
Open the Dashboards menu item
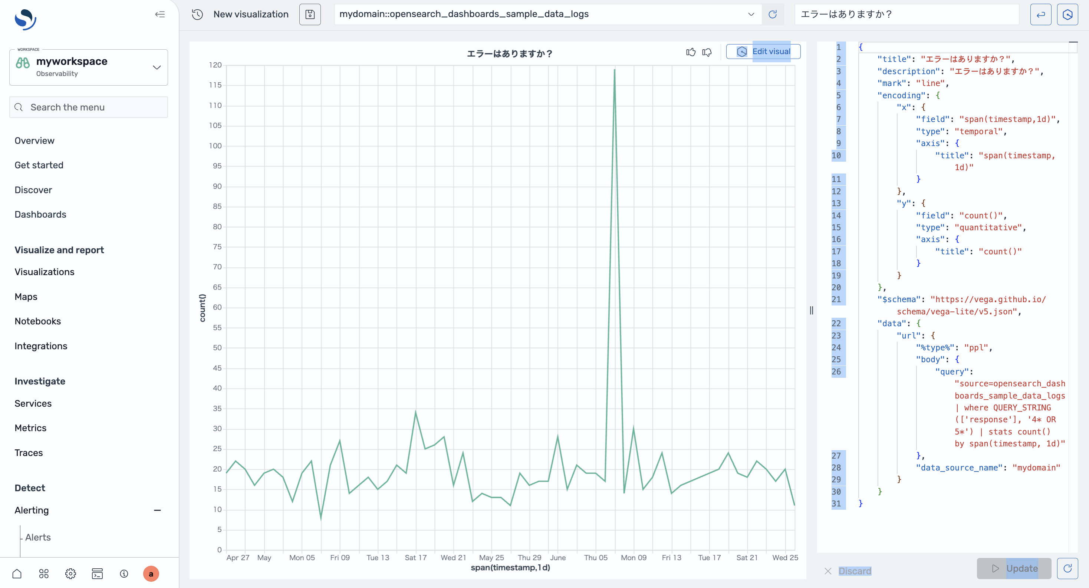pos(40,214)
